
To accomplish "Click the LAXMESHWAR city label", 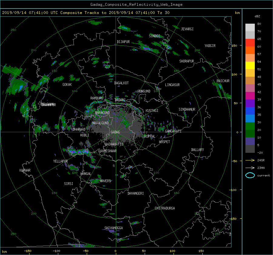I will point(107,151).
